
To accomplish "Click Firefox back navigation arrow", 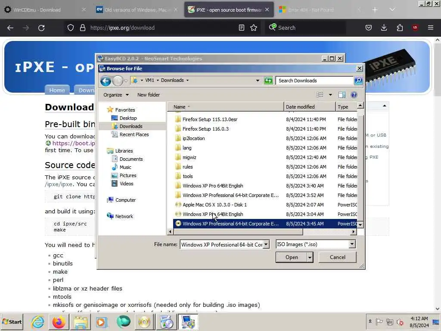I will 10,28.
